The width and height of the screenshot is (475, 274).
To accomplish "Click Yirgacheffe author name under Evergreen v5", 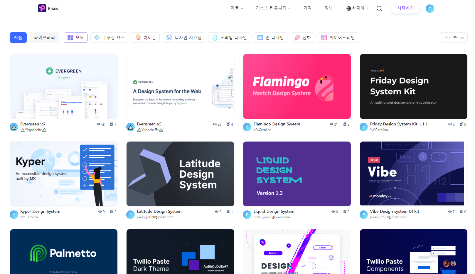I will 150,130.
